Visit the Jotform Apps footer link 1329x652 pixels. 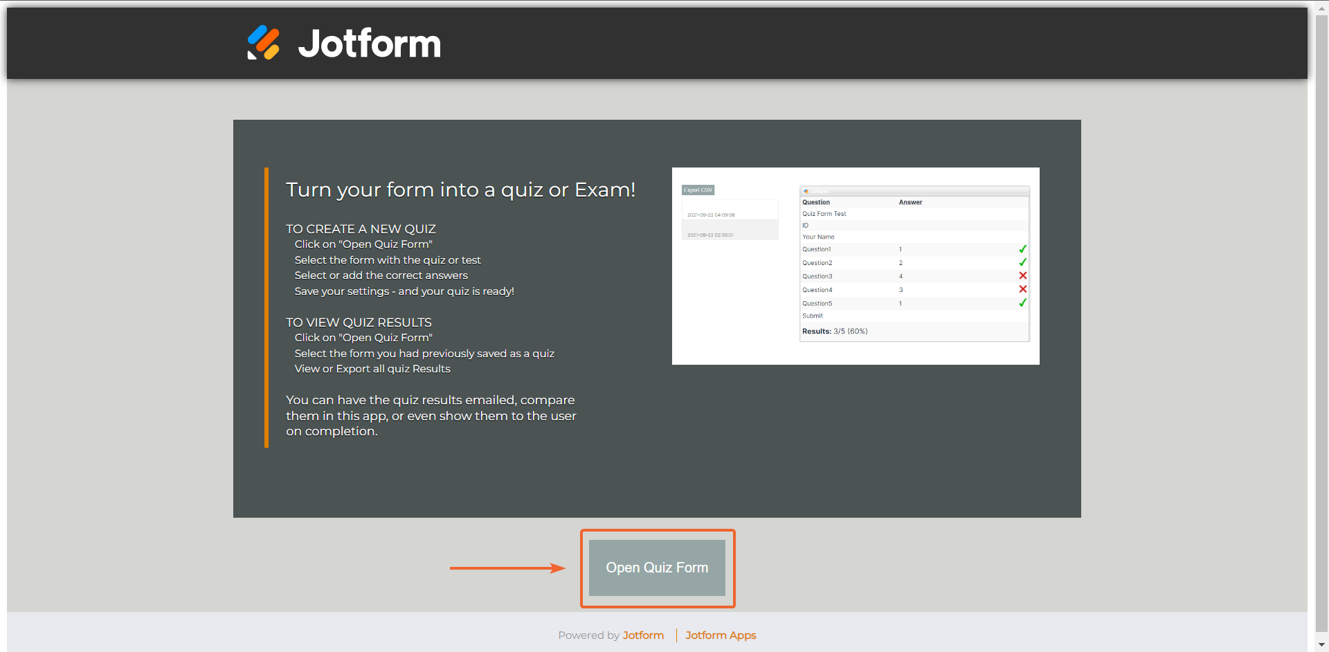[x=721, y=635]
